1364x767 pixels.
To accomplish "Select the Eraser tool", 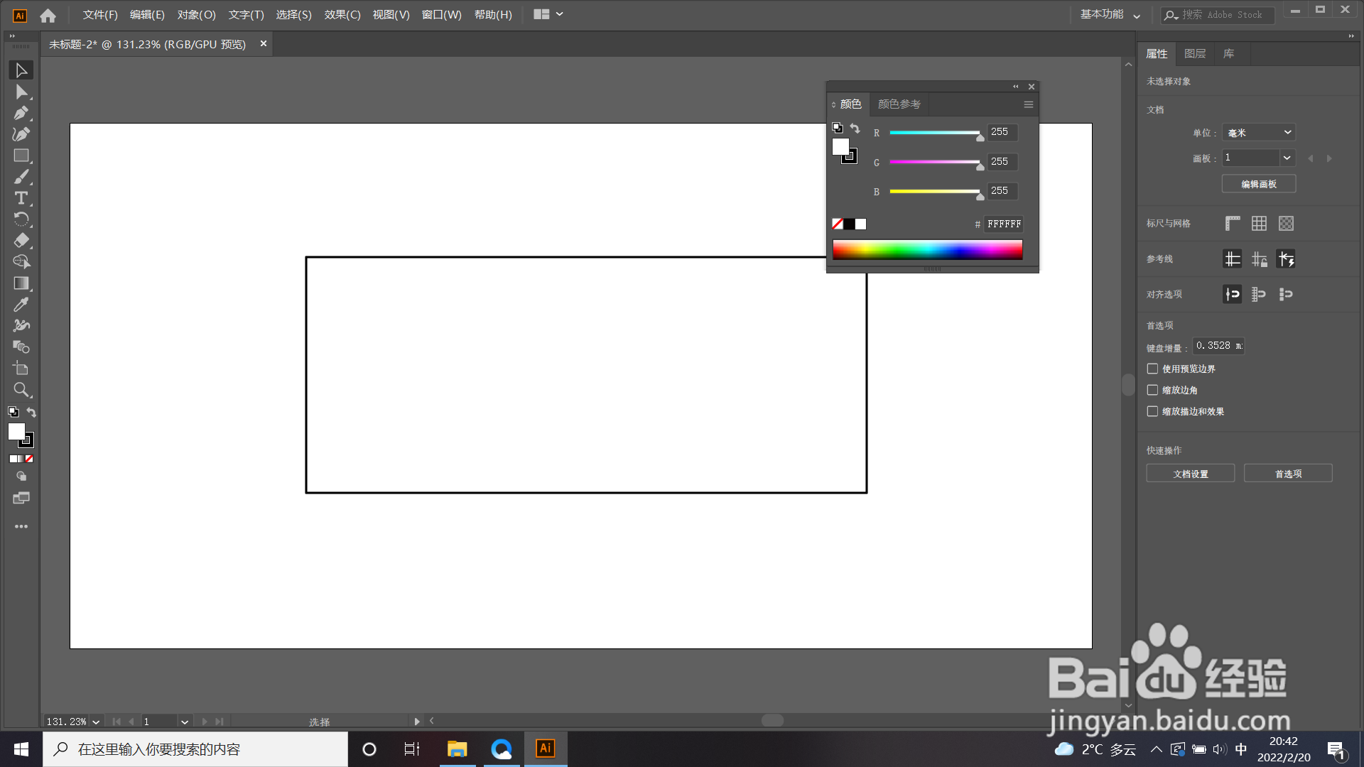I will click(x=21, y=241).
